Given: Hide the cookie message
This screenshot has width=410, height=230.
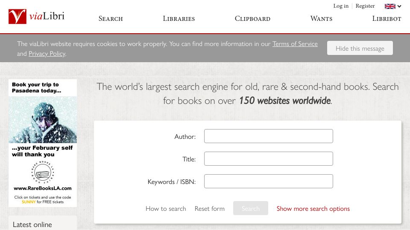Looking at the screenshot, I should tap(360, 48).
